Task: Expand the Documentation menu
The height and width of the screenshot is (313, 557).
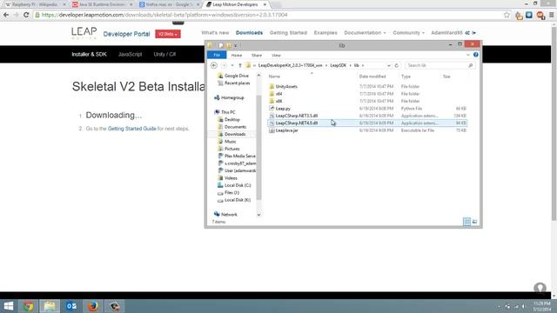Action: click(x=365, y=33)
